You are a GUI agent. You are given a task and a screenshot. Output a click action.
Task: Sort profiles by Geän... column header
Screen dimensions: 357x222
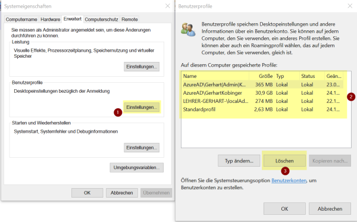[x=334, y=76]
